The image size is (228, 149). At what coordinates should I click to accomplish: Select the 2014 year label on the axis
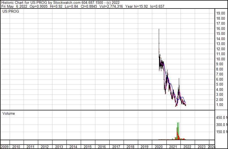[x=73, y=147]
